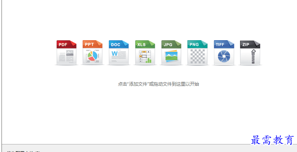Click the red PDF file type icon
297x152 pixels.
pos(67,52)
